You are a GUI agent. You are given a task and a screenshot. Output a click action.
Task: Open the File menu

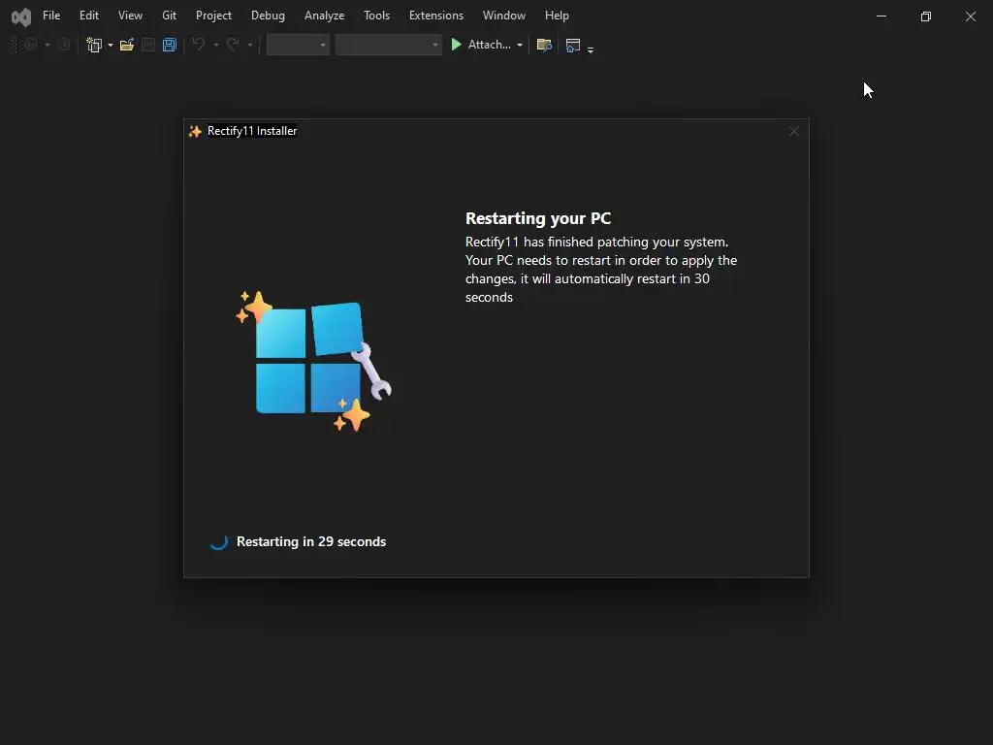(x=51, y=16)
